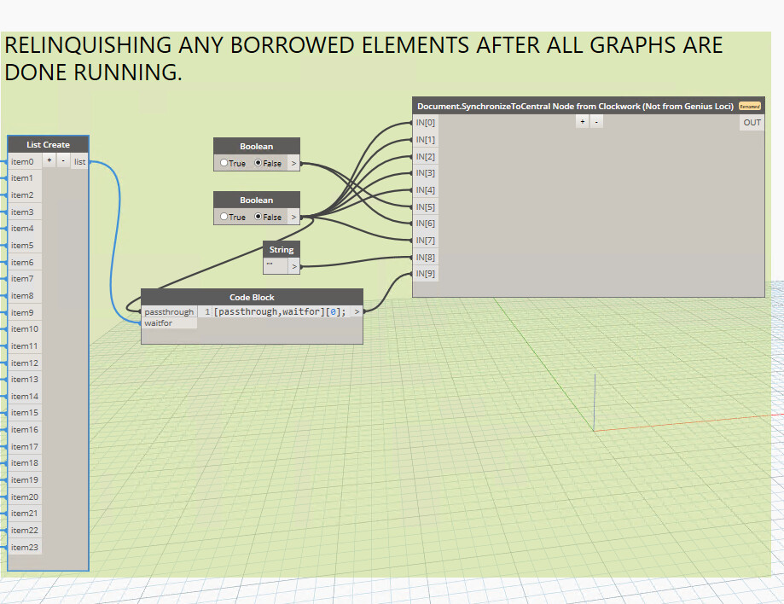Select the item15 input port
Image resolution: width=784 pixels, height=604 pixels.
tap(25, 413)
